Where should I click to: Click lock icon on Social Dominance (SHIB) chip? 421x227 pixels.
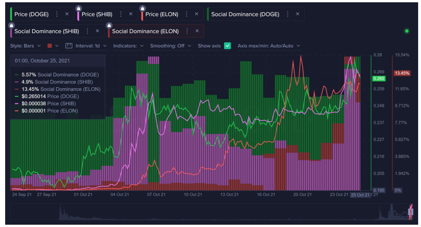pyautogui.click(x=11, y=25)
